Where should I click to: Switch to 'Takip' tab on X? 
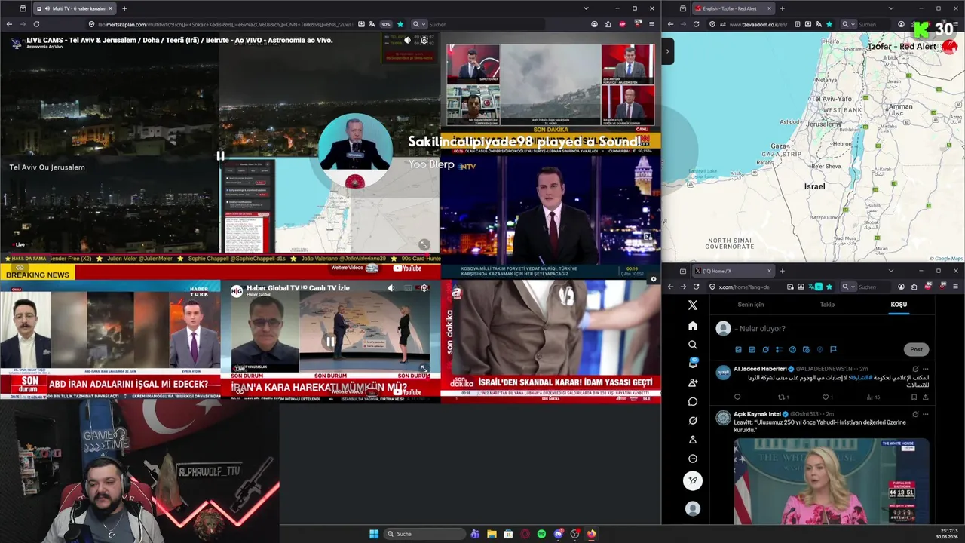(x=827, y=305)
